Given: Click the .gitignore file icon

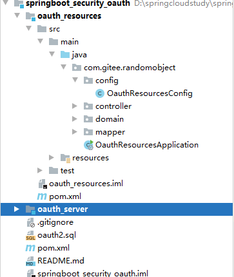Looking at the screenshot, I should point(31,222).
